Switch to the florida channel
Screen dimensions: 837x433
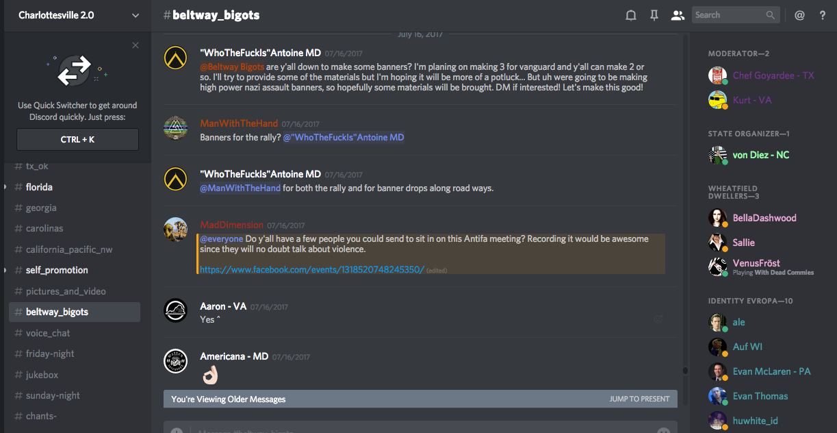39,187
